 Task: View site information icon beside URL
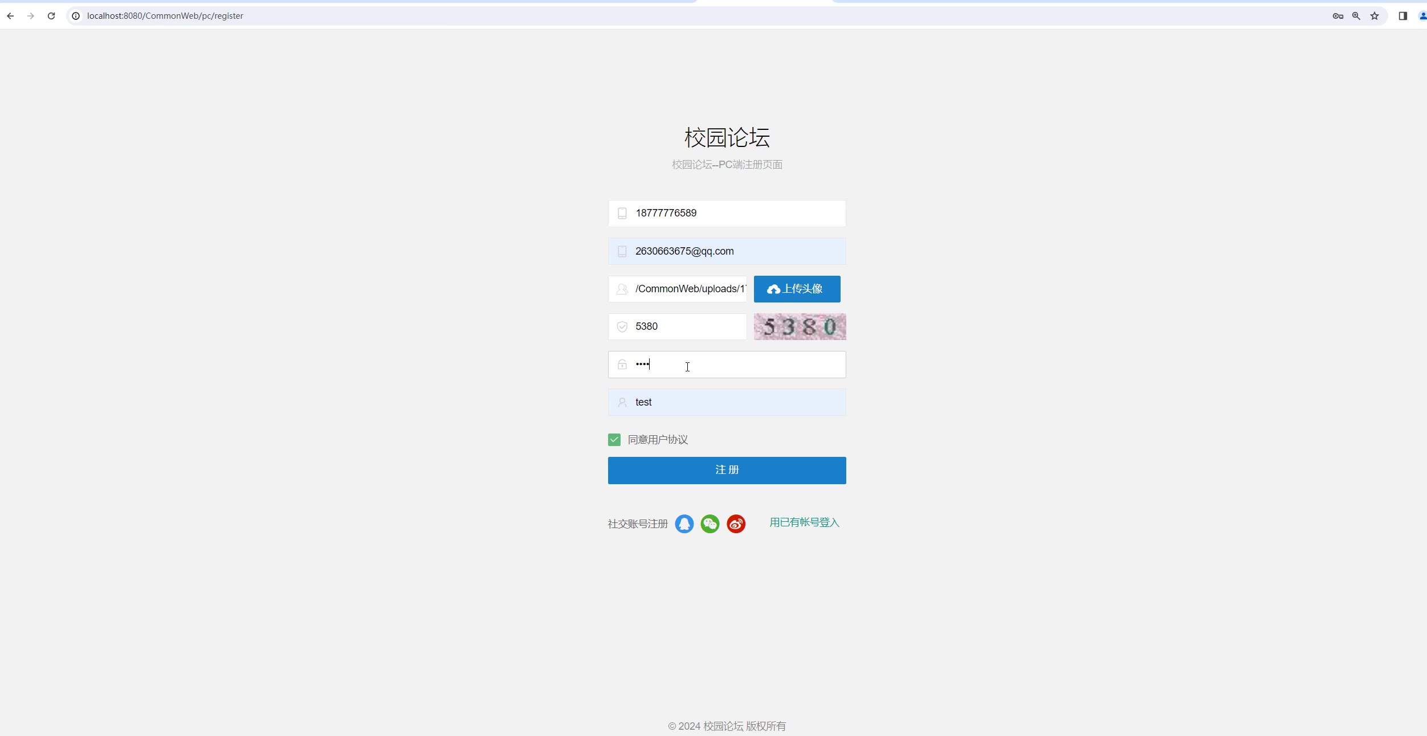coord(76,16)
